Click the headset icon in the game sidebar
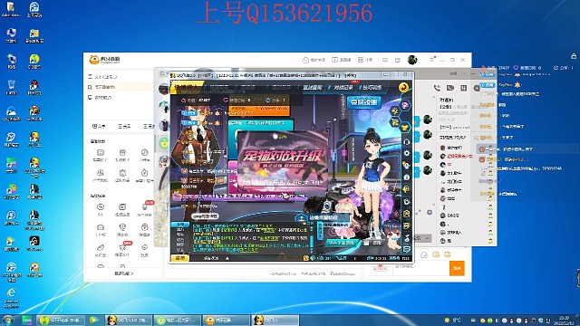This screenshot has width=580, height=326. click(407, 141)
